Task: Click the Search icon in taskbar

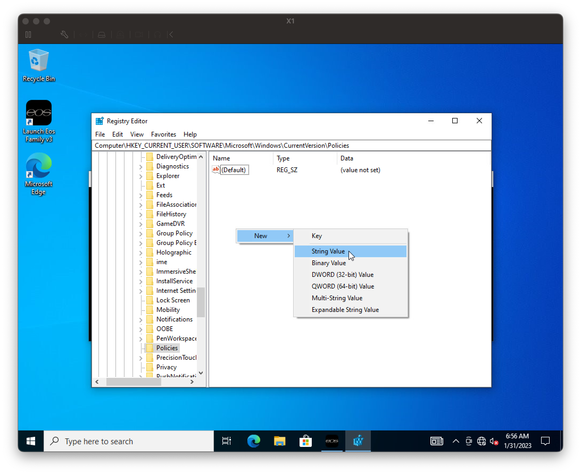Action: (55, 441)
